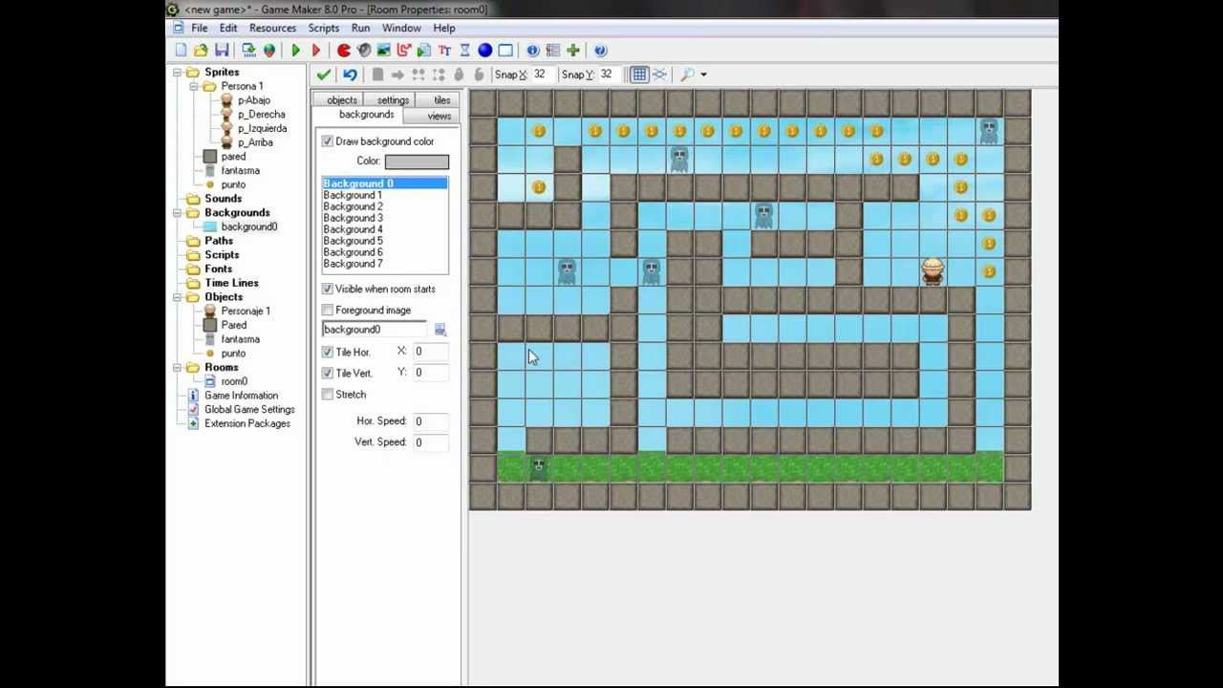Open help contents (question mark icon)

(x=600, y=51)
